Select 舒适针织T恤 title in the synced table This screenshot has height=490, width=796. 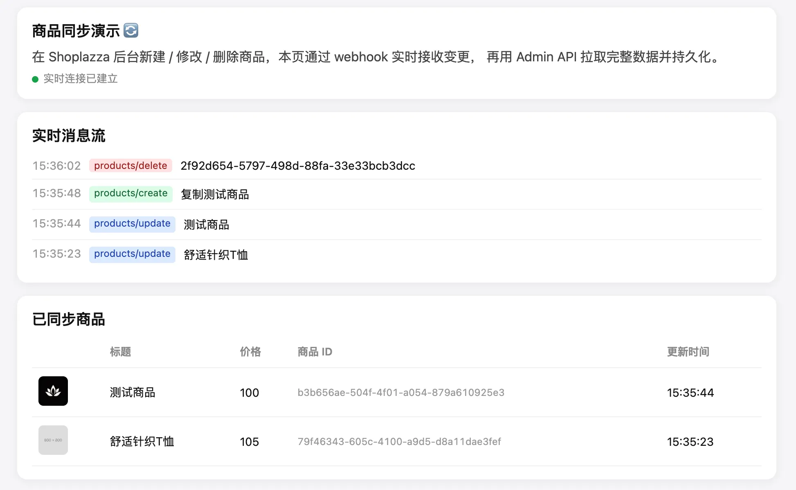click(142, 442)
